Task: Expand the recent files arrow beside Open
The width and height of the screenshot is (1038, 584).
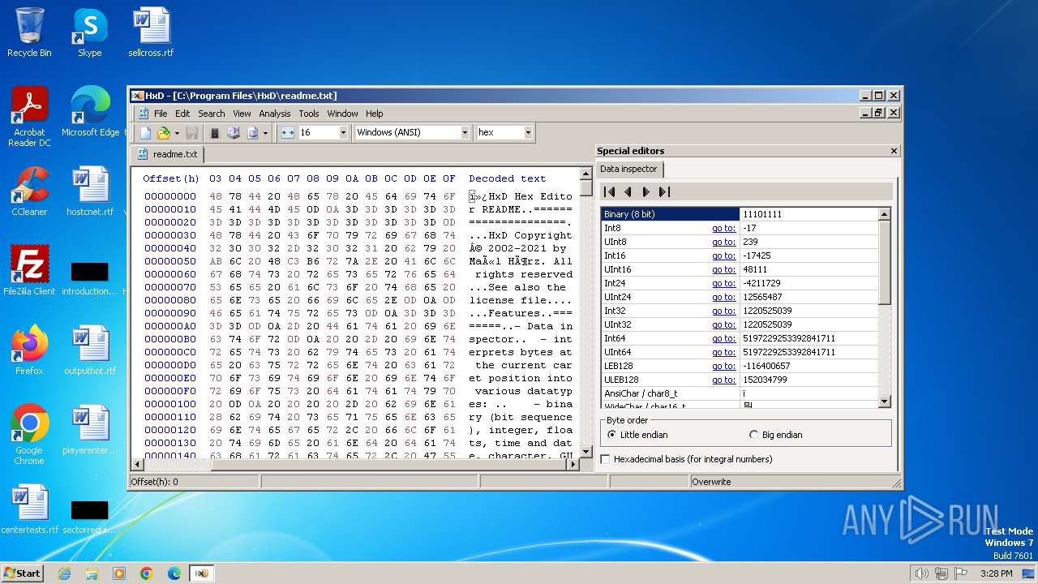Action: [176, 132]
